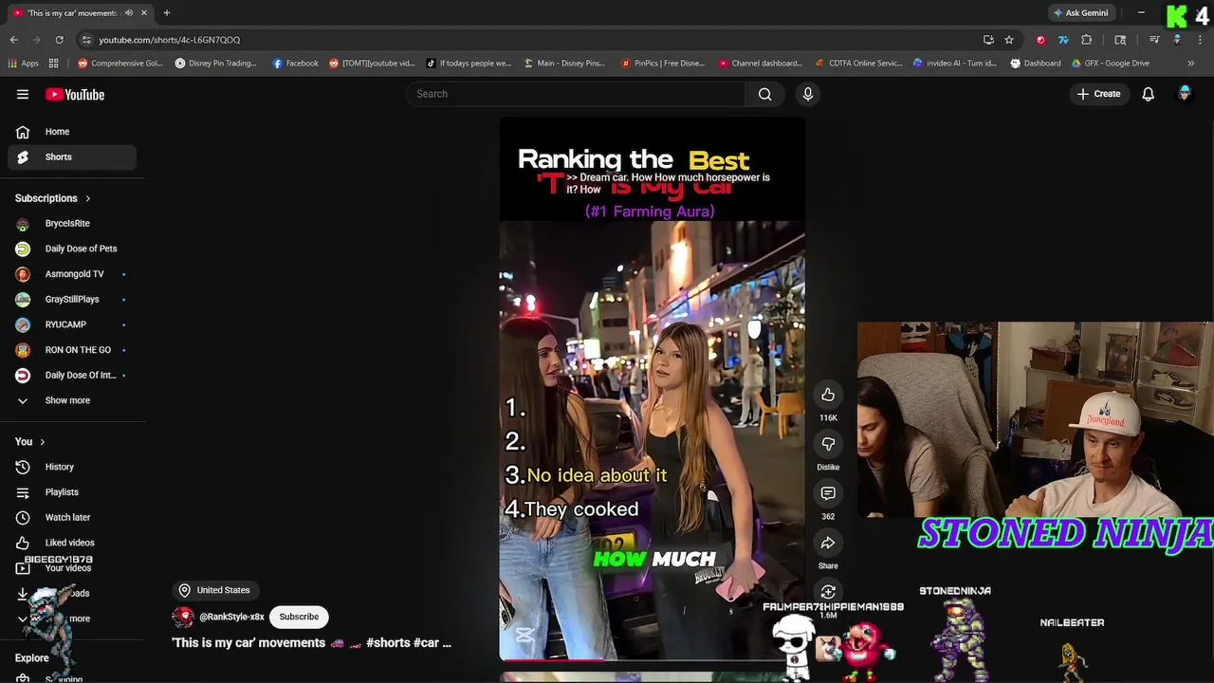Open the blue 7v extension icon

point(1063,40)
